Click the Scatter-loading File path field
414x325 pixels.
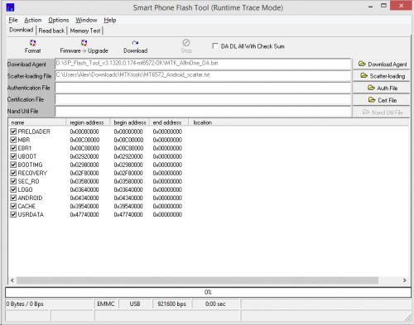point(203,76)
